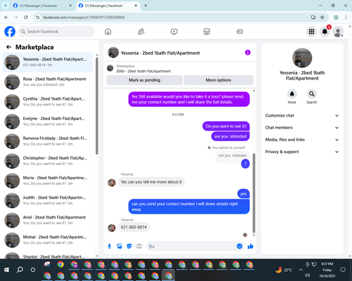352x281 pixels.
Task: Open the Notifications bell
Action: [x=325, y=32]
